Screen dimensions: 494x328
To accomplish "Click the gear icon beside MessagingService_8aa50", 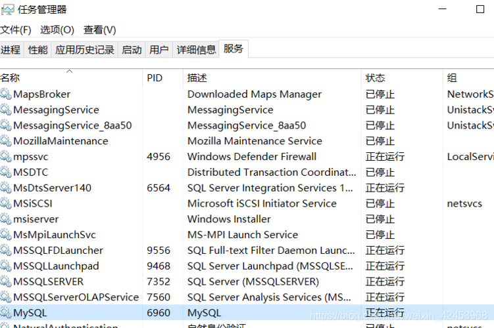I will pyautogui.click(x=6, y=125).
